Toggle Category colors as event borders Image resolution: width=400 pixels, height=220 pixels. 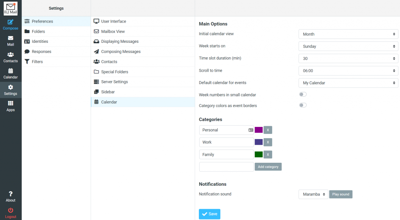(x=303, y=105)
